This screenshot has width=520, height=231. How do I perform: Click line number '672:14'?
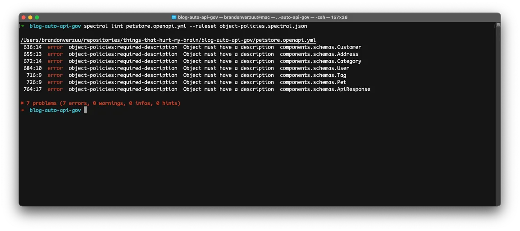[32, 61]
